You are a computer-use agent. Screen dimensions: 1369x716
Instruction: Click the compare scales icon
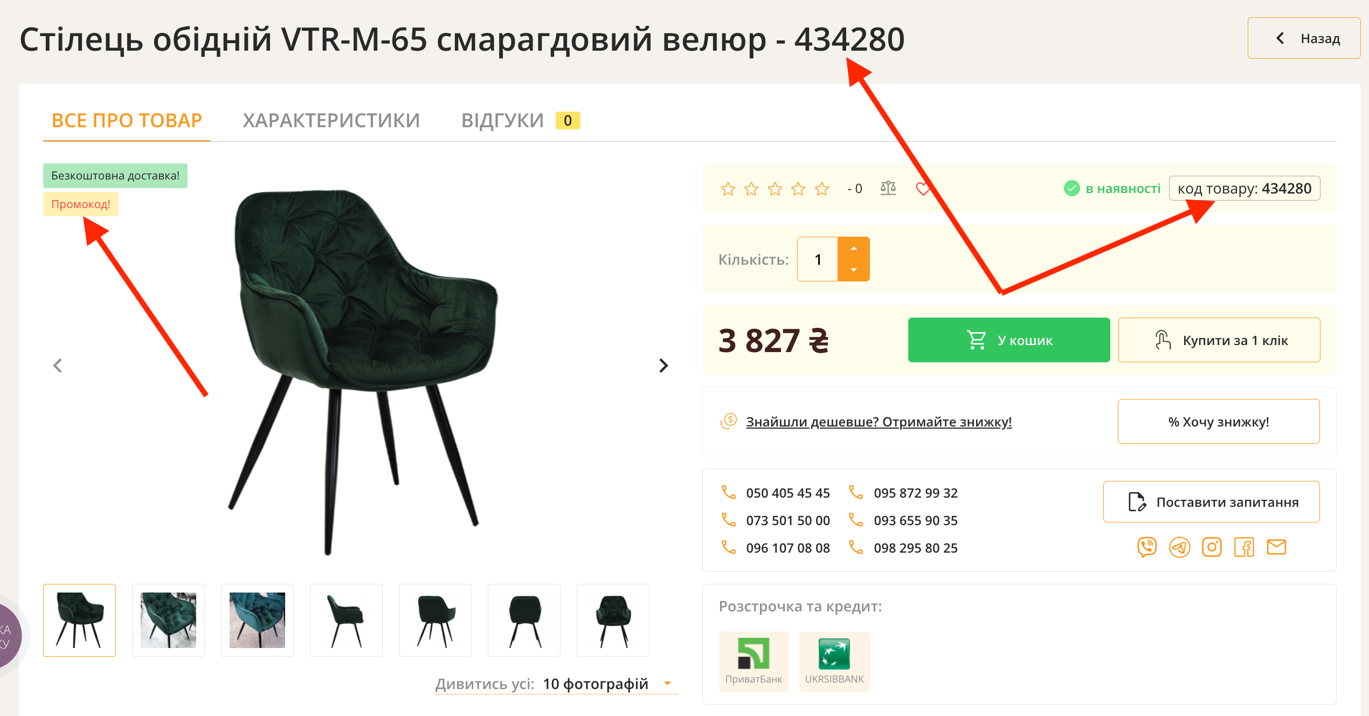coord(888,188)
